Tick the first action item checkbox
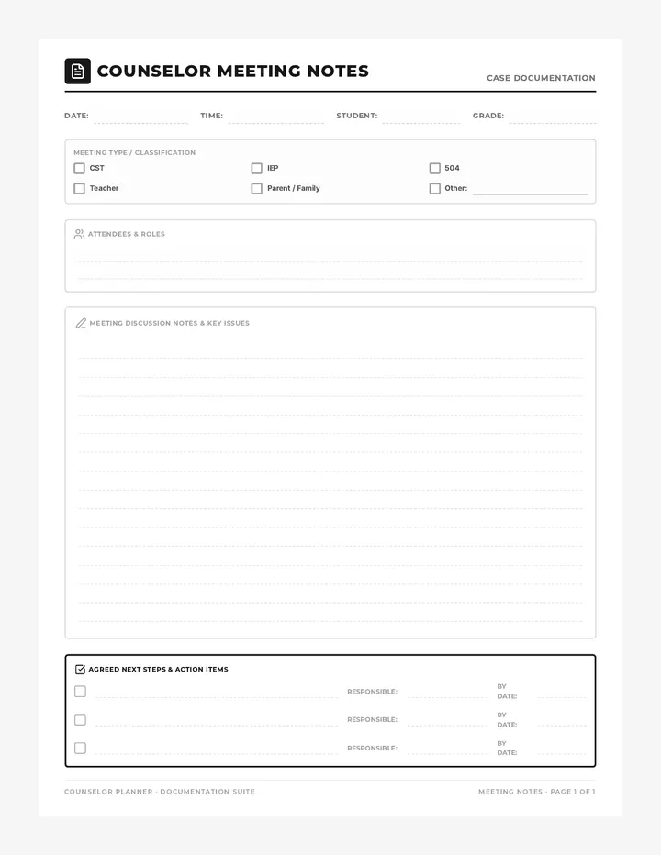Viewport: 661px width, 855px height. coord(80,692)
